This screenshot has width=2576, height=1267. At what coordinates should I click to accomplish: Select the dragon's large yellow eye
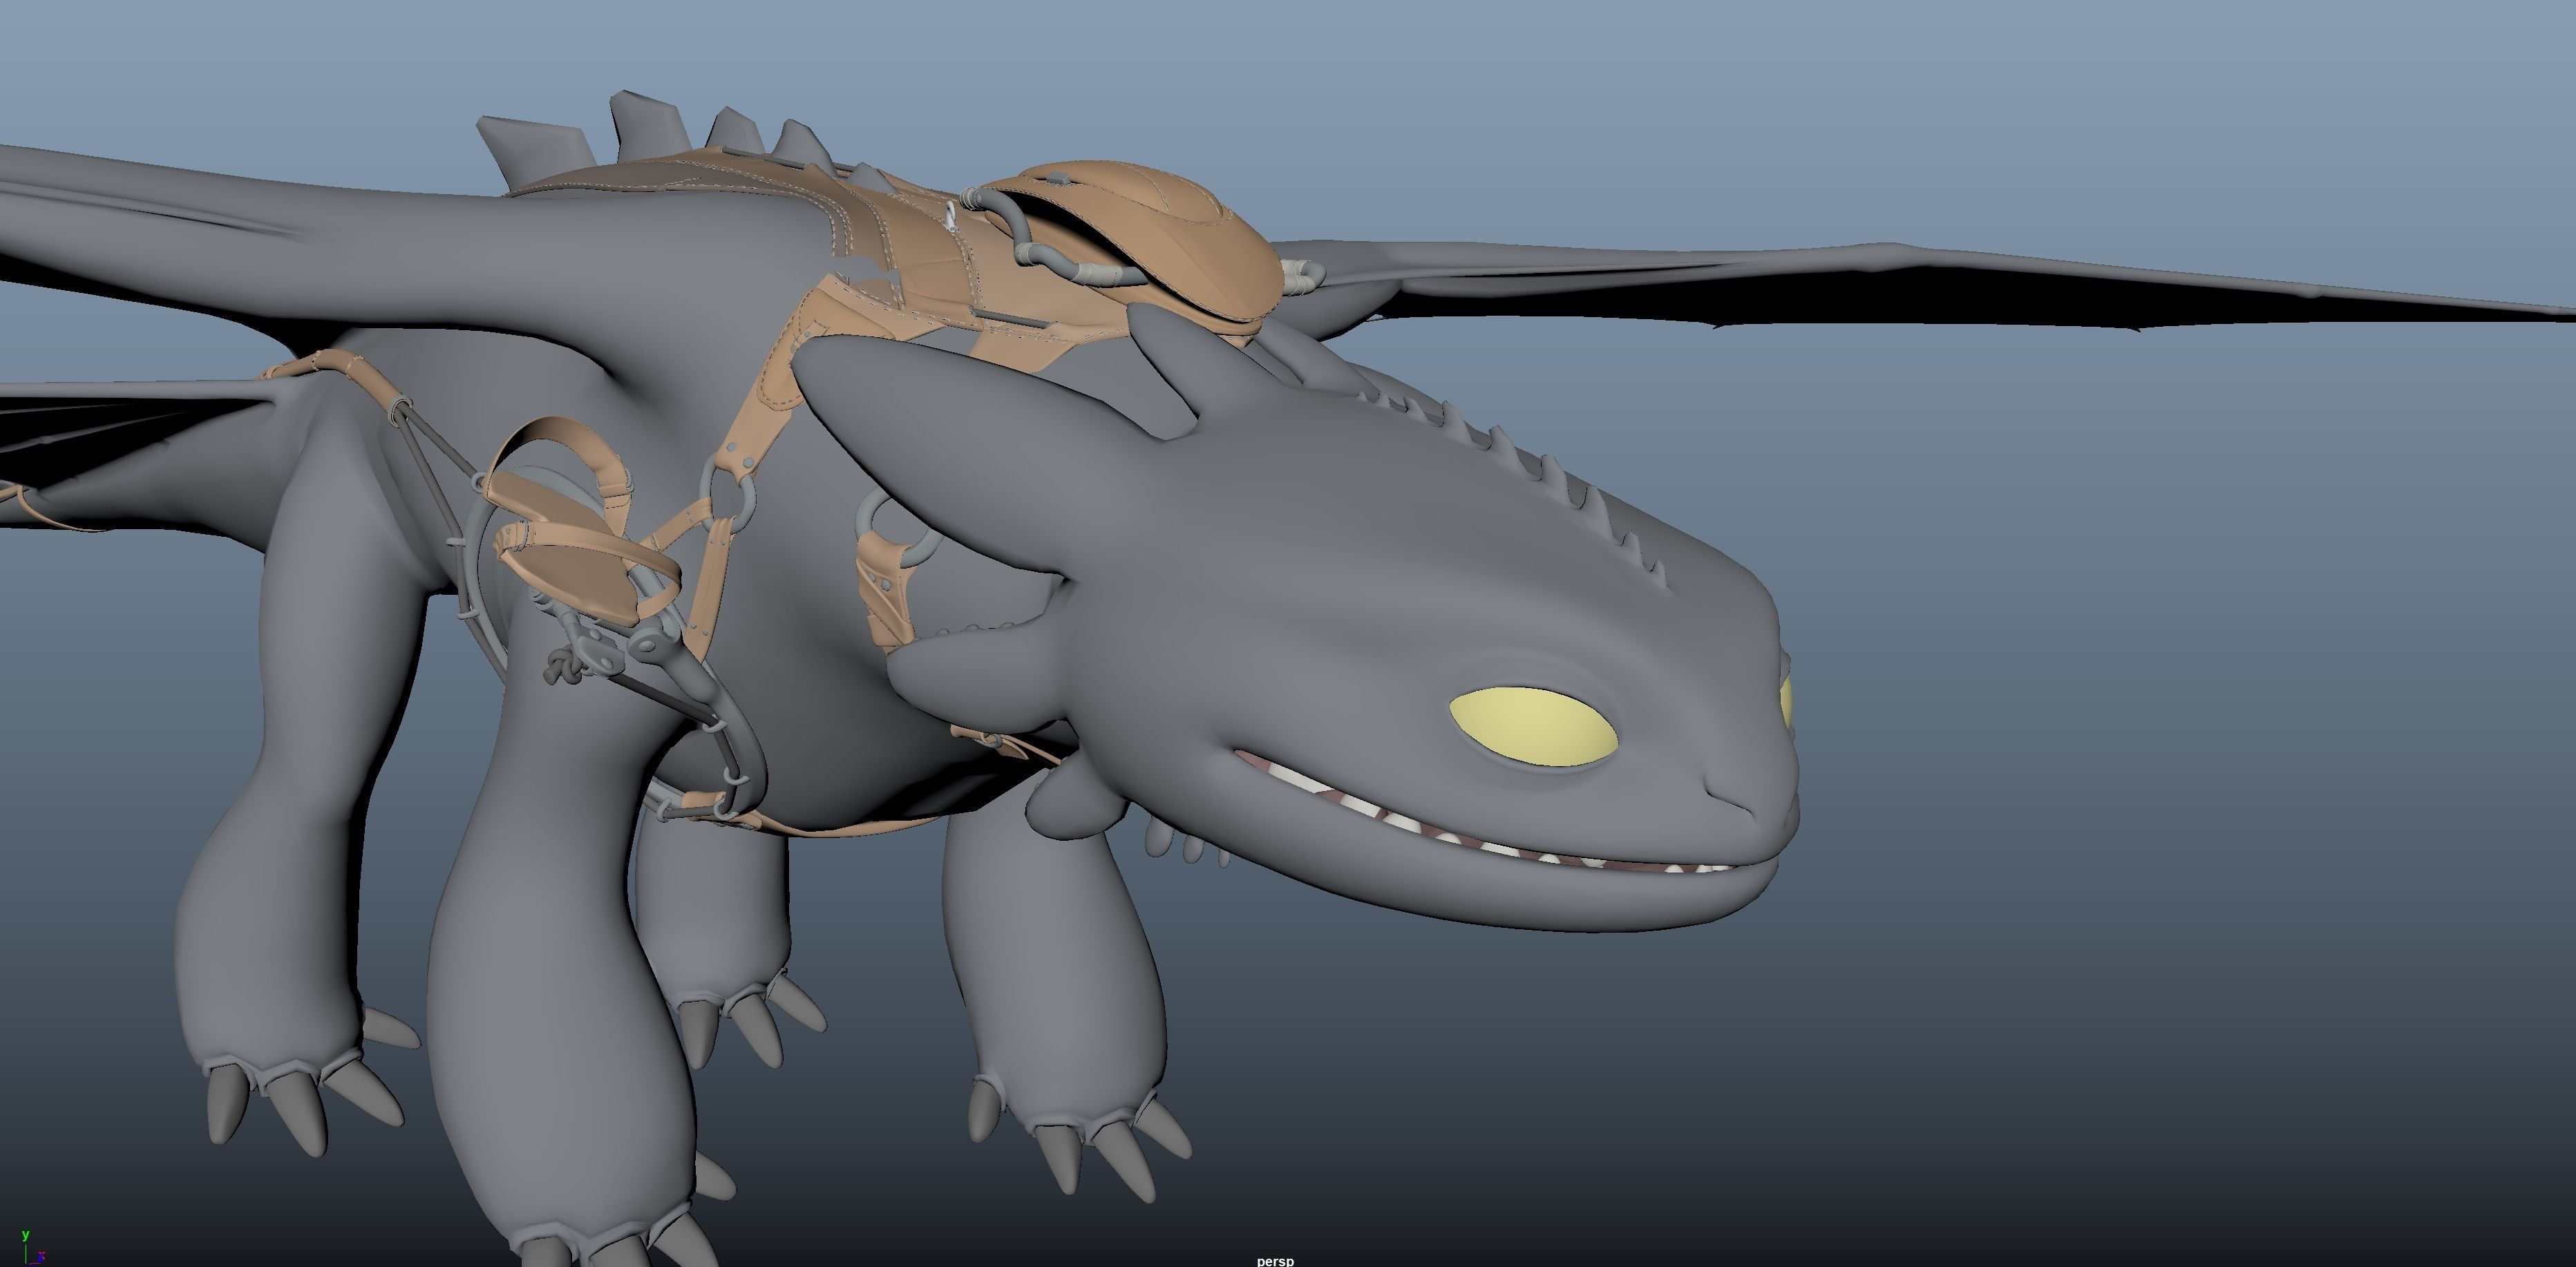1533,727
